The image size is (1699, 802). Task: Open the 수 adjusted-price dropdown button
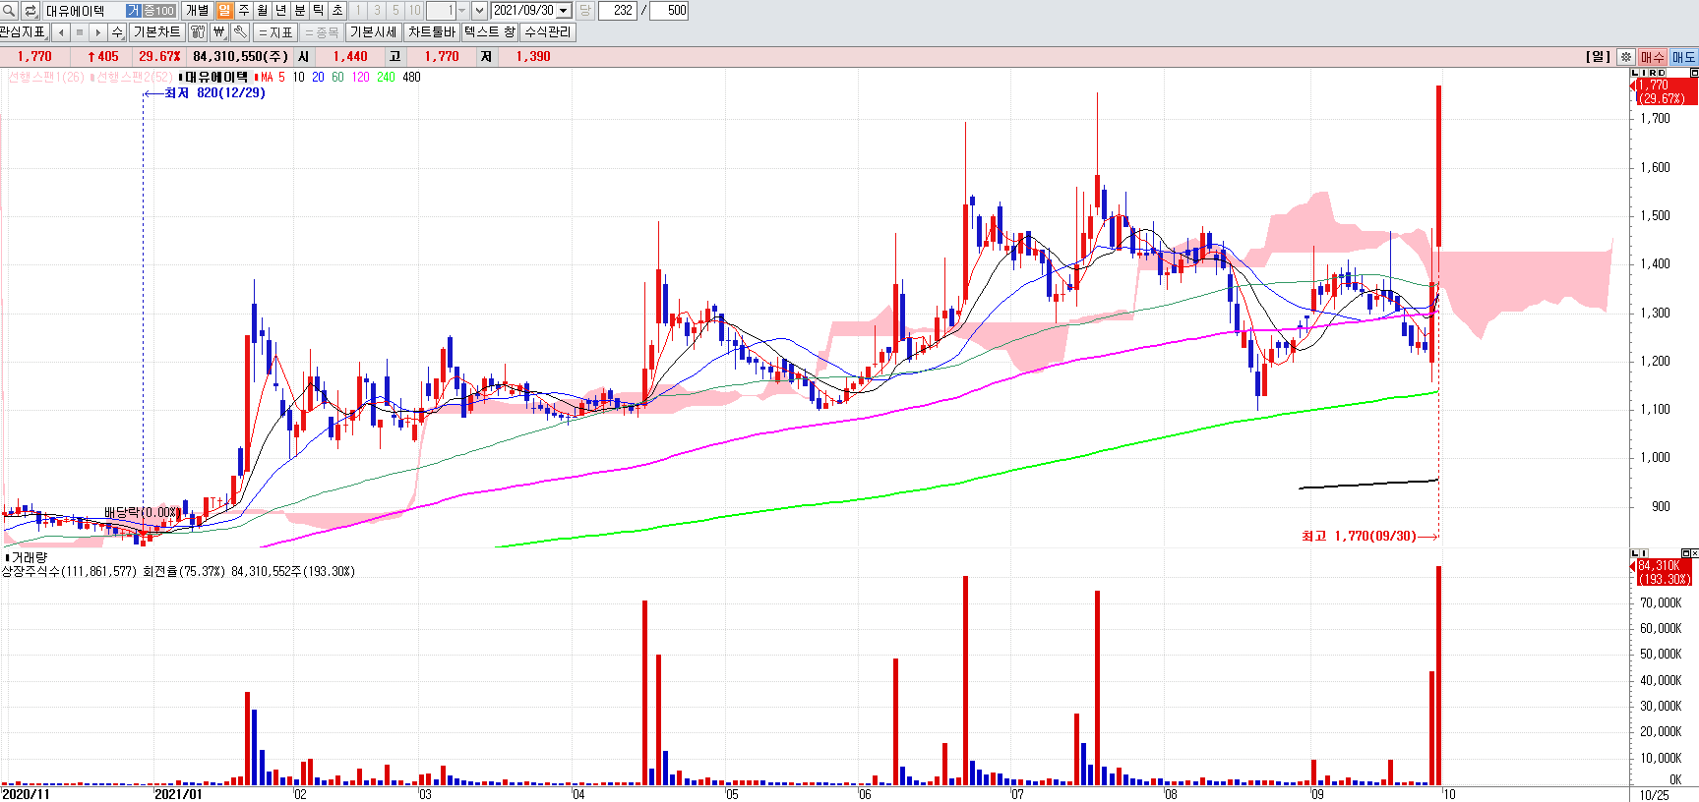click(117, 31)
